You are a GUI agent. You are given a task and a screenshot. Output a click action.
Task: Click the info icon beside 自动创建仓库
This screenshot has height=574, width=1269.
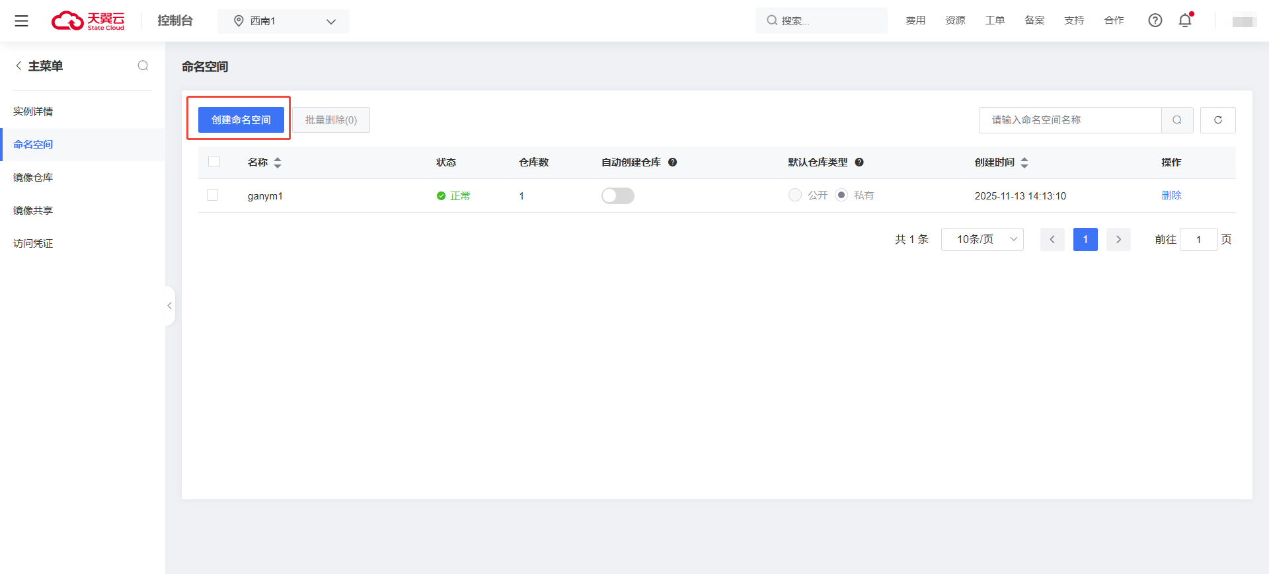coord(672,162)
